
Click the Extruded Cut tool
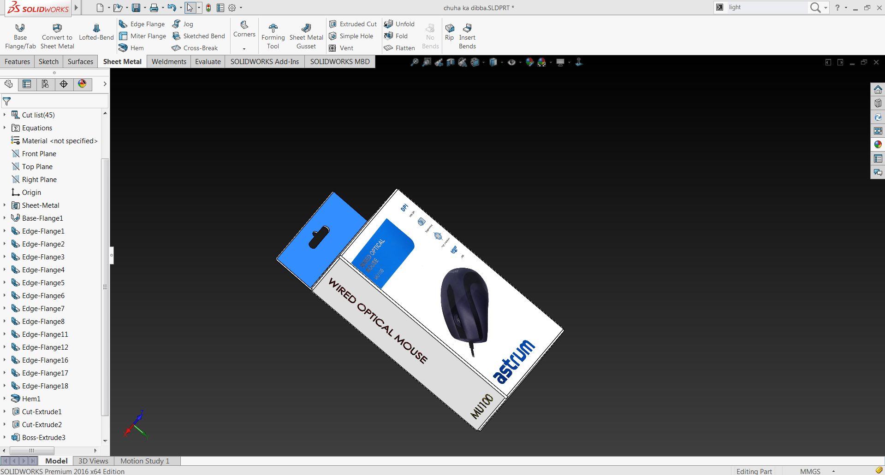click(353, 24)
